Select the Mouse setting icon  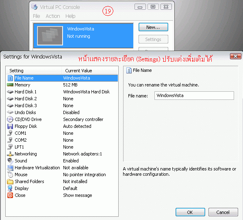(x=10, y=175)
